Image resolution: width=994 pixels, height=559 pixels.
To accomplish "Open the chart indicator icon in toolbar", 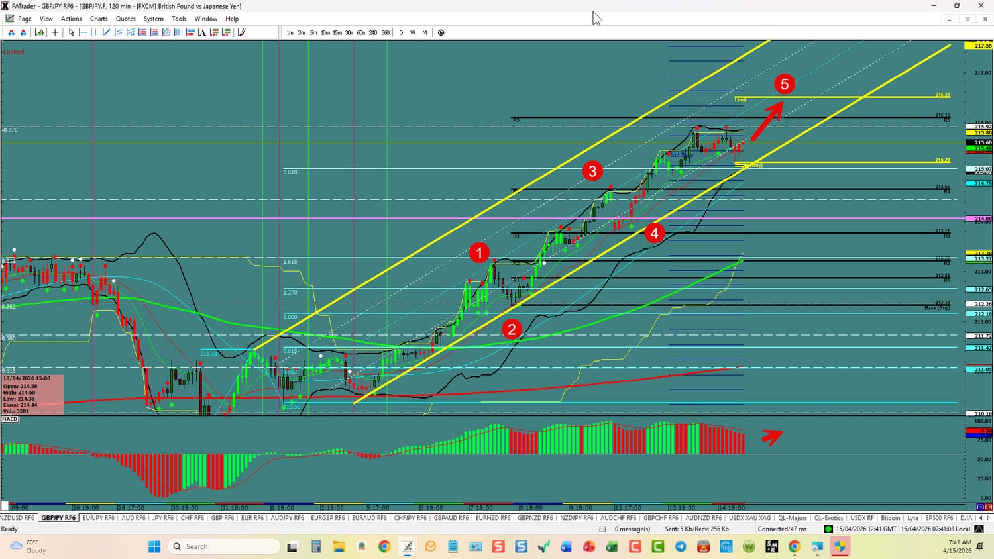I will click(40, 32).
